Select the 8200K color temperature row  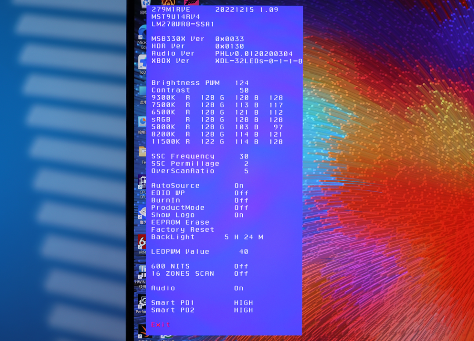pyautogui.click(x=217, y=134)
